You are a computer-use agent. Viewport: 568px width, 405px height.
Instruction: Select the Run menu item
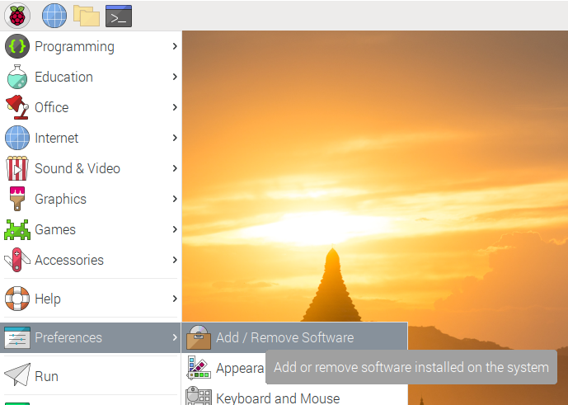click(x=46, y=376)
